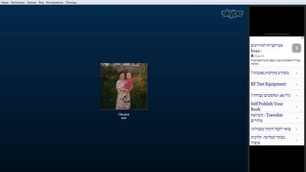The image size is (306, 172).
Task: Open the ad about קרנות נאמנות
Action: (x=270, y=73)
